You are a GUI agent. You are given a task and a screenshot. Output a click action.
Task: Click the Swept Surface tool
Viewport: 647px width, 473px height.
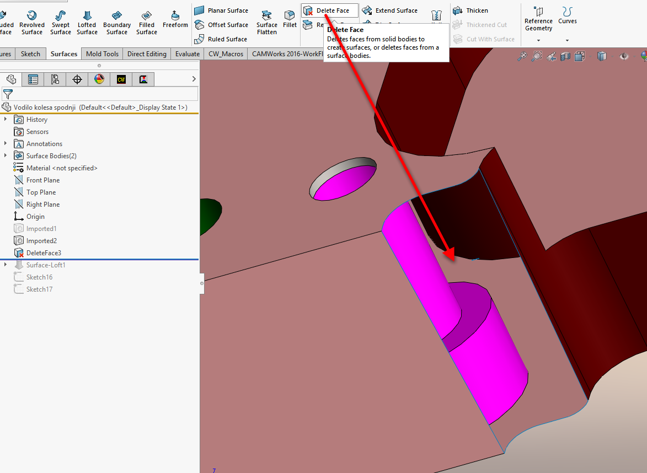click(x=61, y=22)
